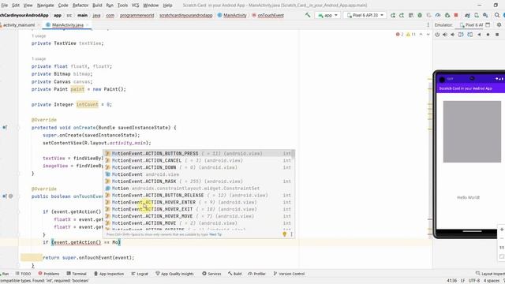
Task: Click the programmerworld breadcrumb
Action: (x=137, y=15)
